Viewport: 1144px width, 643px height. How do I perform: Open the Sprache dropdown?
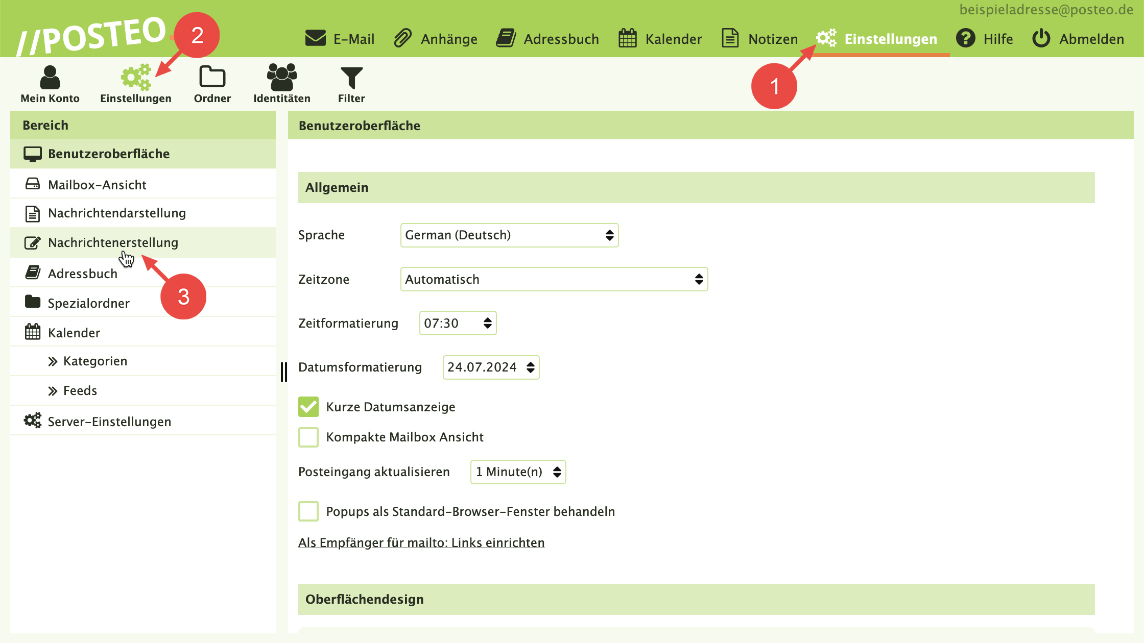pyautogui.click(x=509, y=235)
